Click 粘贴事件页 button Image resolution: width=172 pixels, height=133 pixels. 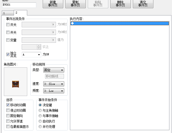pos(98,4)
